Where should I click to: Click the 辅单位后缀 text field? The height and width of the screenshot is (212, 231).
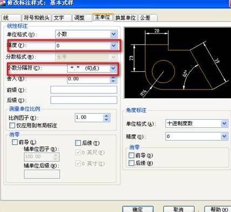coord(42,174)
